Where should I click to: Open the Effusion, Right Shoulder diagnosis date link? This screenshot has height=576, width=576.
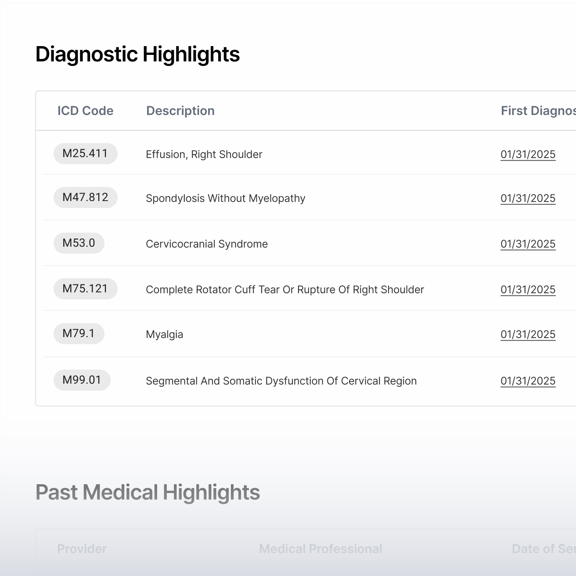click(528, 155)
